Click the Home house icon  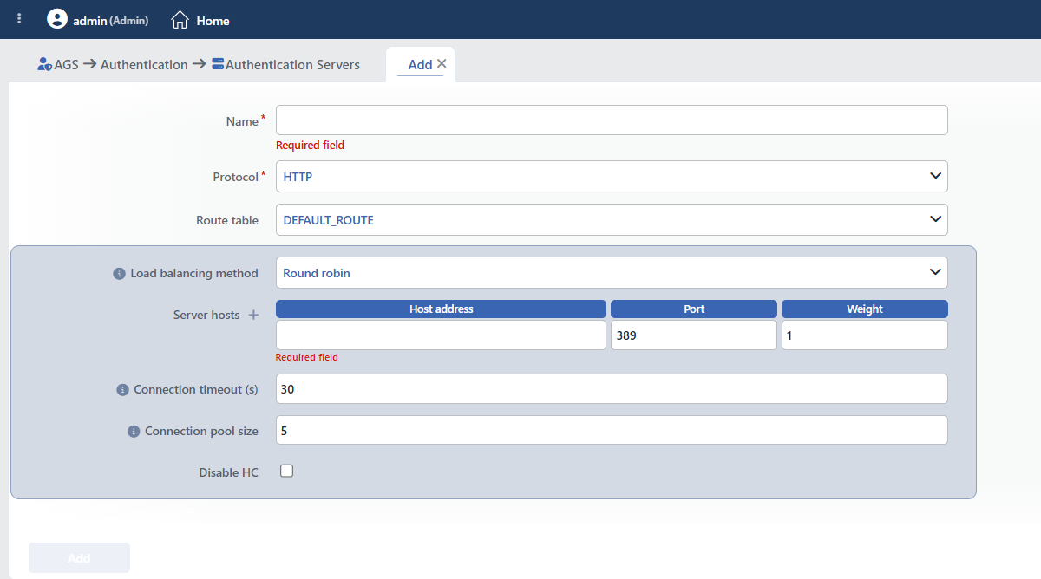point(180,20)
